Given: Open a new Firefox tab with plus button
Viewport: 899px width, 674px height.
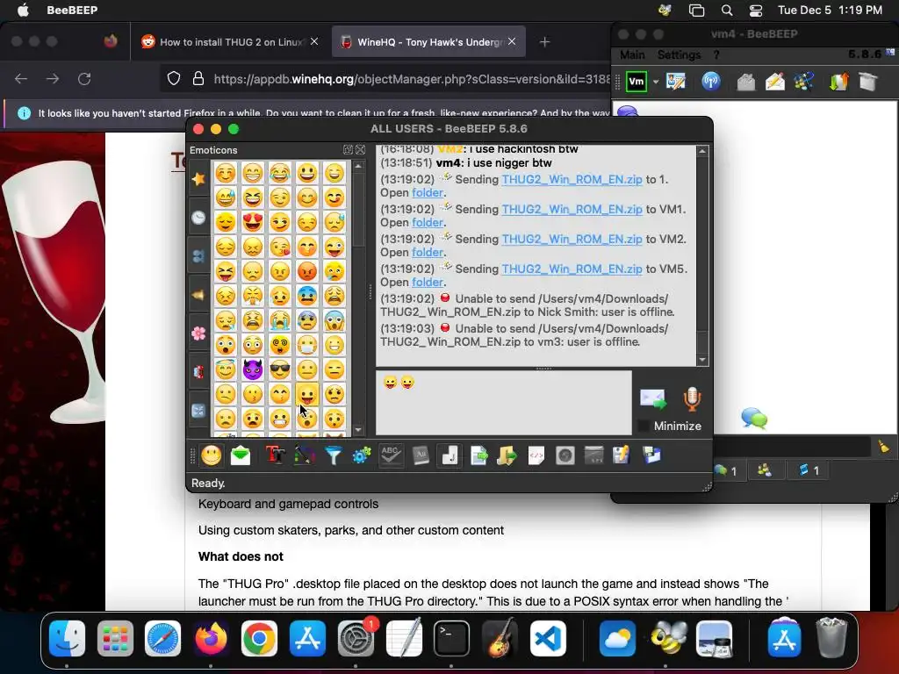Looking at the screenshot, I should (x=544, y=42).
